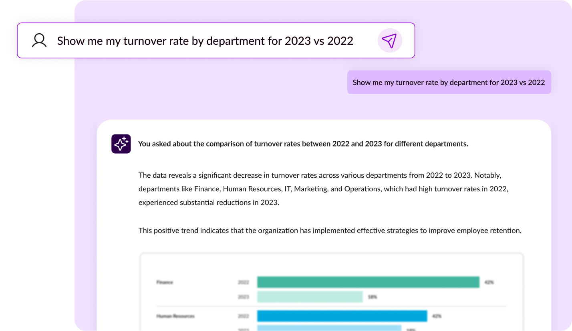Click the paragraph starting "The data reveals"
572x331 pixels.
[x=323, y=189]
